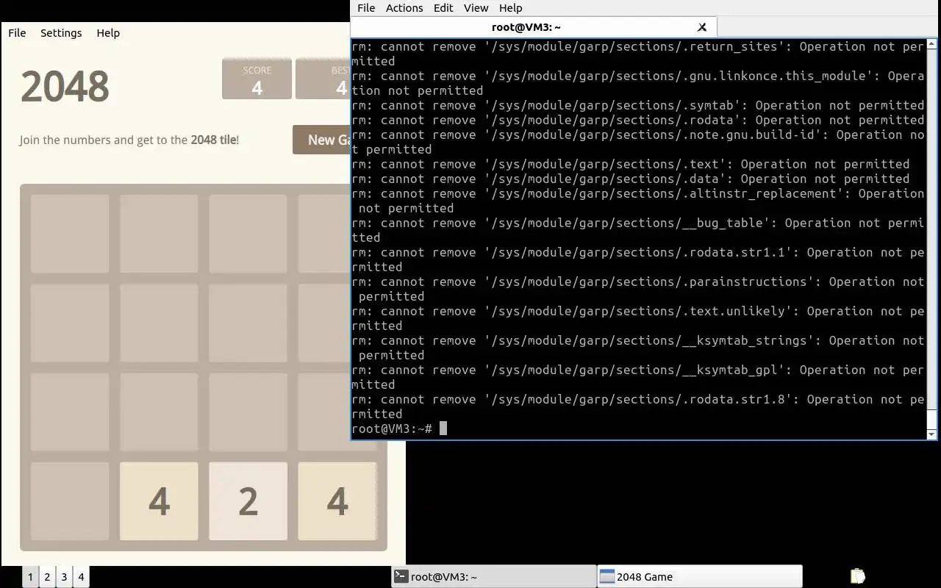Image resolution: width=941 pixels, height=588 pixels.
Task: Click the BEST score box in 2048
Action: point(323,79)
